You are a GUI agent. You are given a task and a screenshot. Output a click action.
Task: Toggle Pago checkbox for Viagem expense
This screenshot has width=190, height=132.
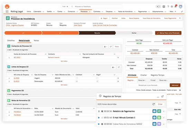(x=97, y=78)
